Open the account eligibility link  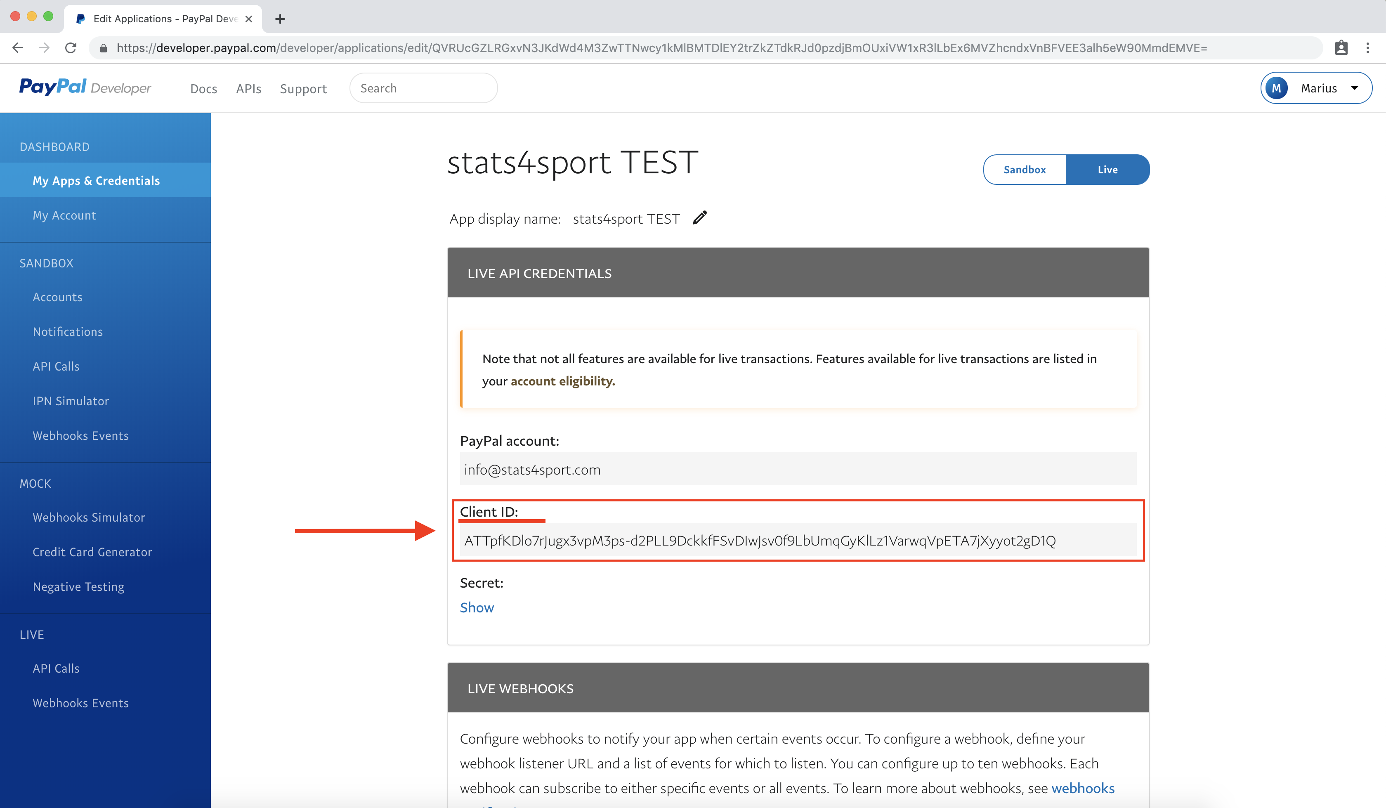click(x=563, y=380)
